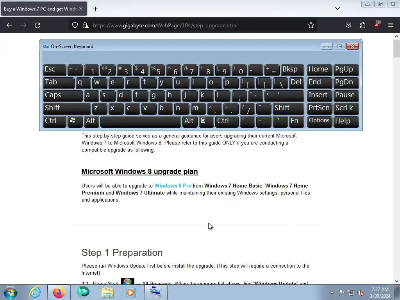400x300 pixels.
Task: Launch Internet Explorer from the taskbar
Action: [35, 292]
